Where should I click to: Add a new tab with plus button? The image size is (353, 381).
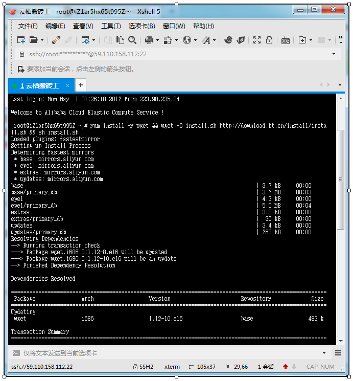click(x=81, y=85)
